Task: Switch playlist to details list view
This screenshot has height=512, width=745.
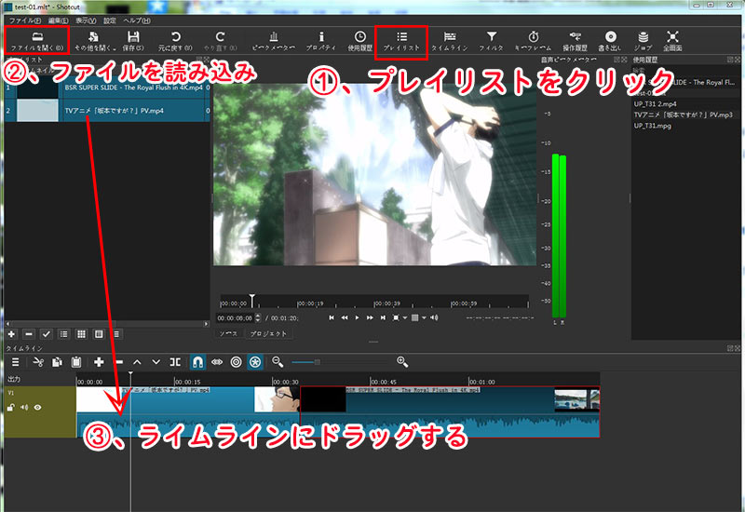Action: (63, 334)
